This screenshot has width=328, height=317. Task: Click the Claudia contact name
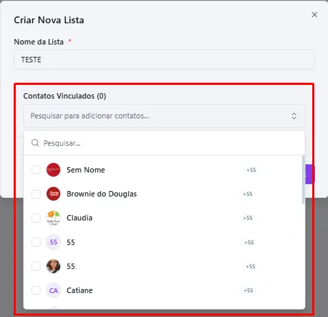(x=79, y=218)
